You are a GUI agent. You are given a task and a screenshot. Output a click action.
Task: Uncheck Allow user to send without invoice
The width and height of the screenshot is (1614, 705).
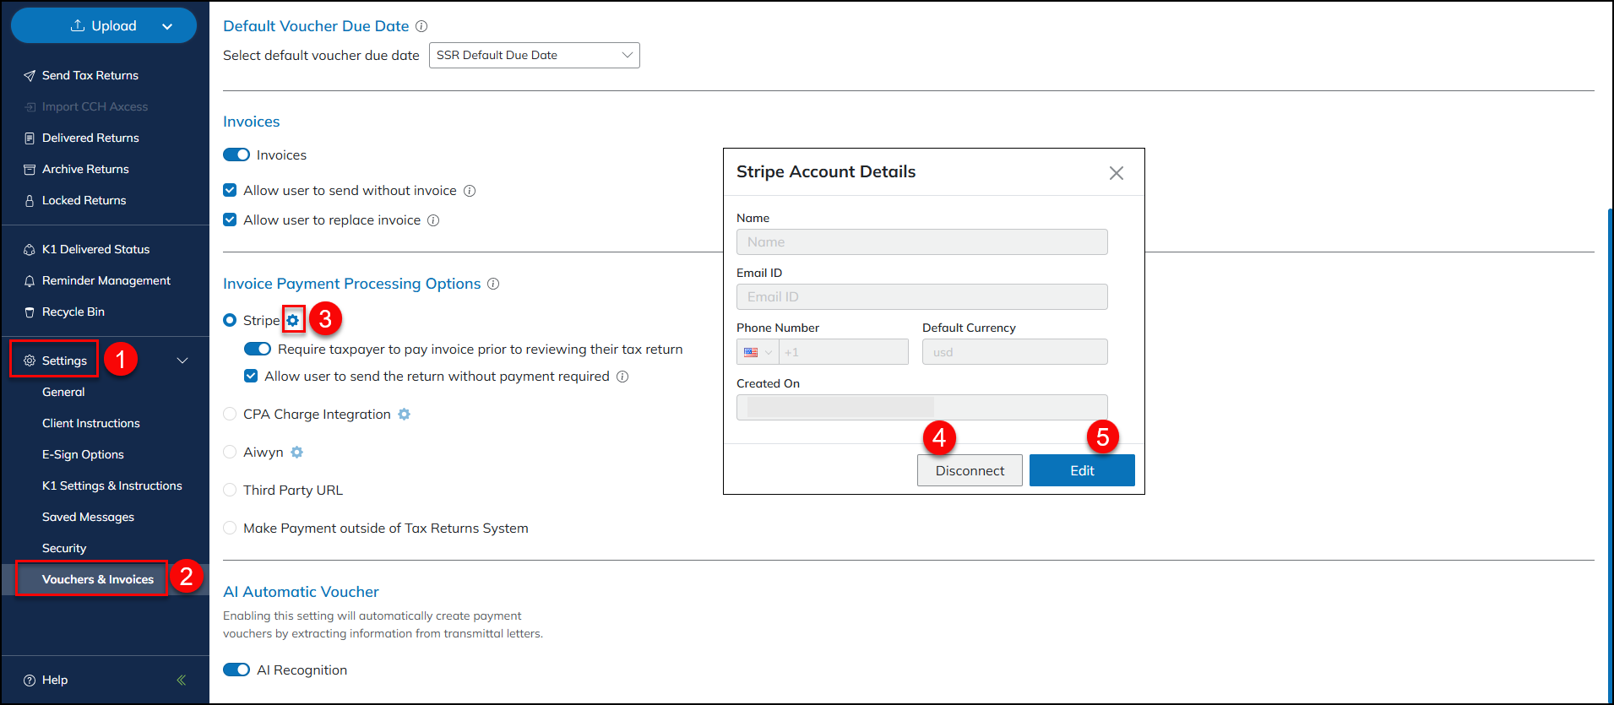point(230,191)
